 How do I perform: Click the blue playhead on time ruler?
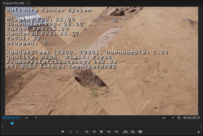pyautogui.click(x=12, y=124)
